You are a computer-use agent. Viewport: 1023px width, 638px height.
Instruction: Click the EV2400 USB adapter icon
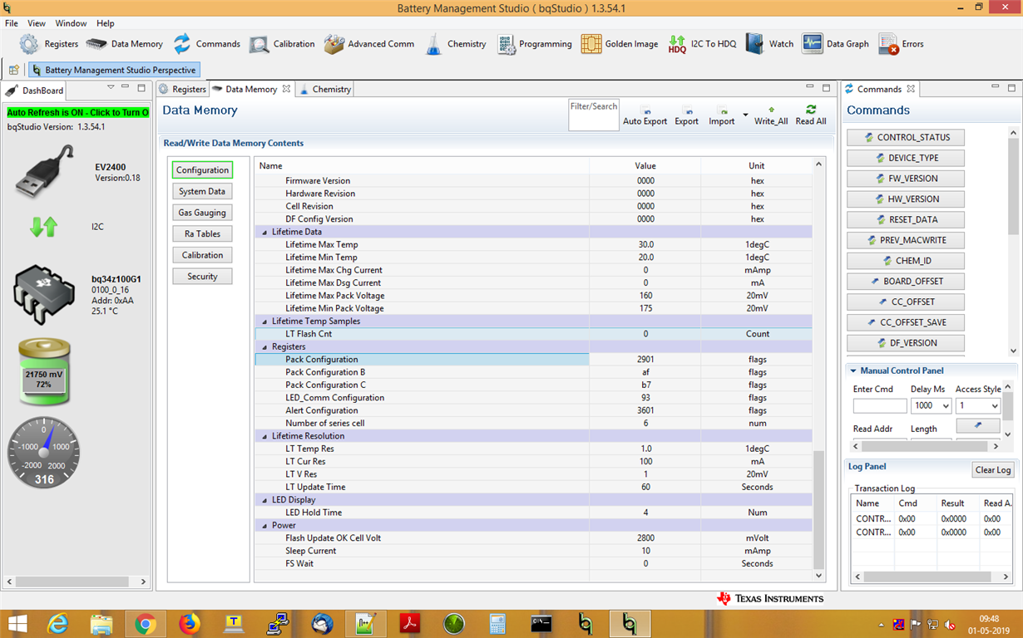coord(46,173)
